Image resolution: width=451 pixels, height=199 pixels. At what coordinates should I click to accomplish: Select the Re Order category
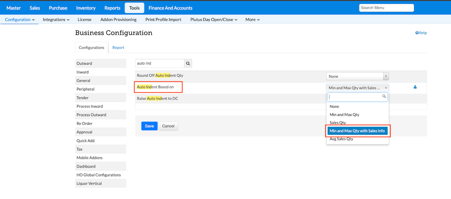point(85,123)
